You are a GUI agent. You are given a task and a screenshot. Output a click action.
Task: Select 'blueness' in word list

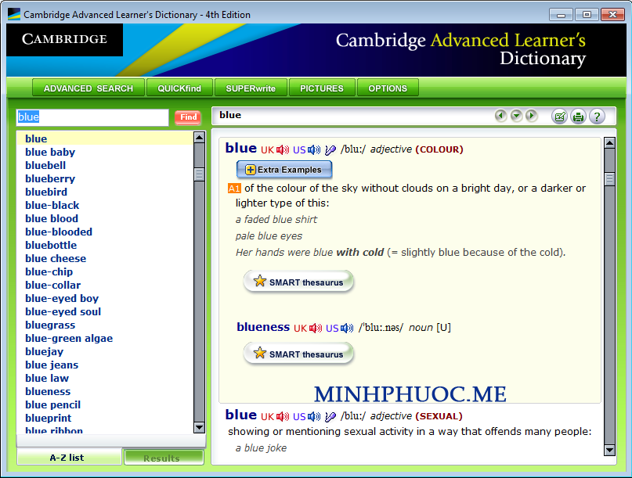pyautogui.click(x=48, y=391)
